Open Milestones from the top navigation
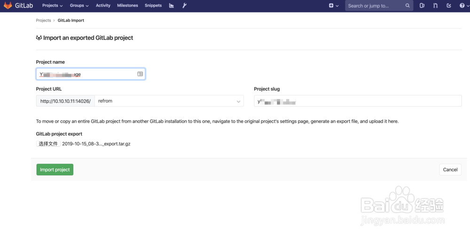Screen dimensions: 470x236 (127, 5)
